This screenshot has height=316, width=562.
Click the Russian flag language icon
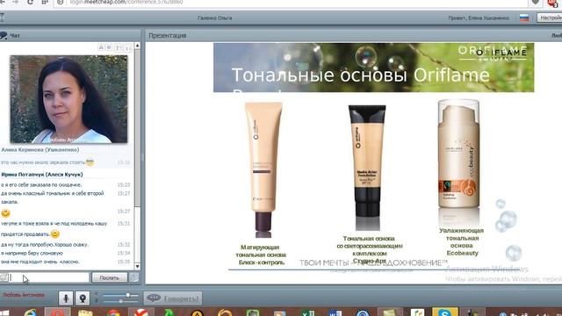pos(524,18)
